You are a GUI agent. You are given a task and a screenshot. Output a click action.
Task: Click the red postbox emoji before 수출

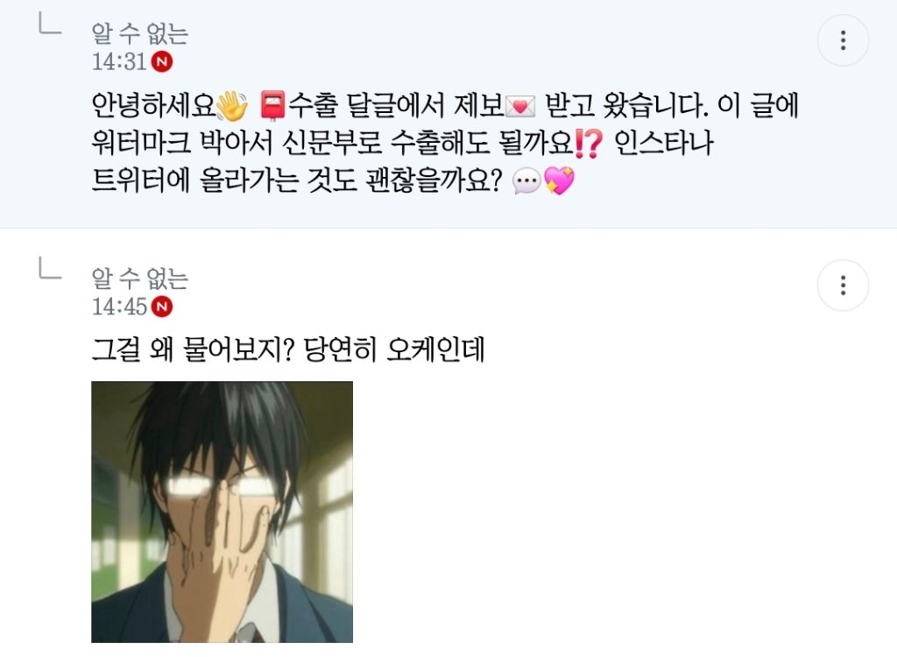pos(273,106)
